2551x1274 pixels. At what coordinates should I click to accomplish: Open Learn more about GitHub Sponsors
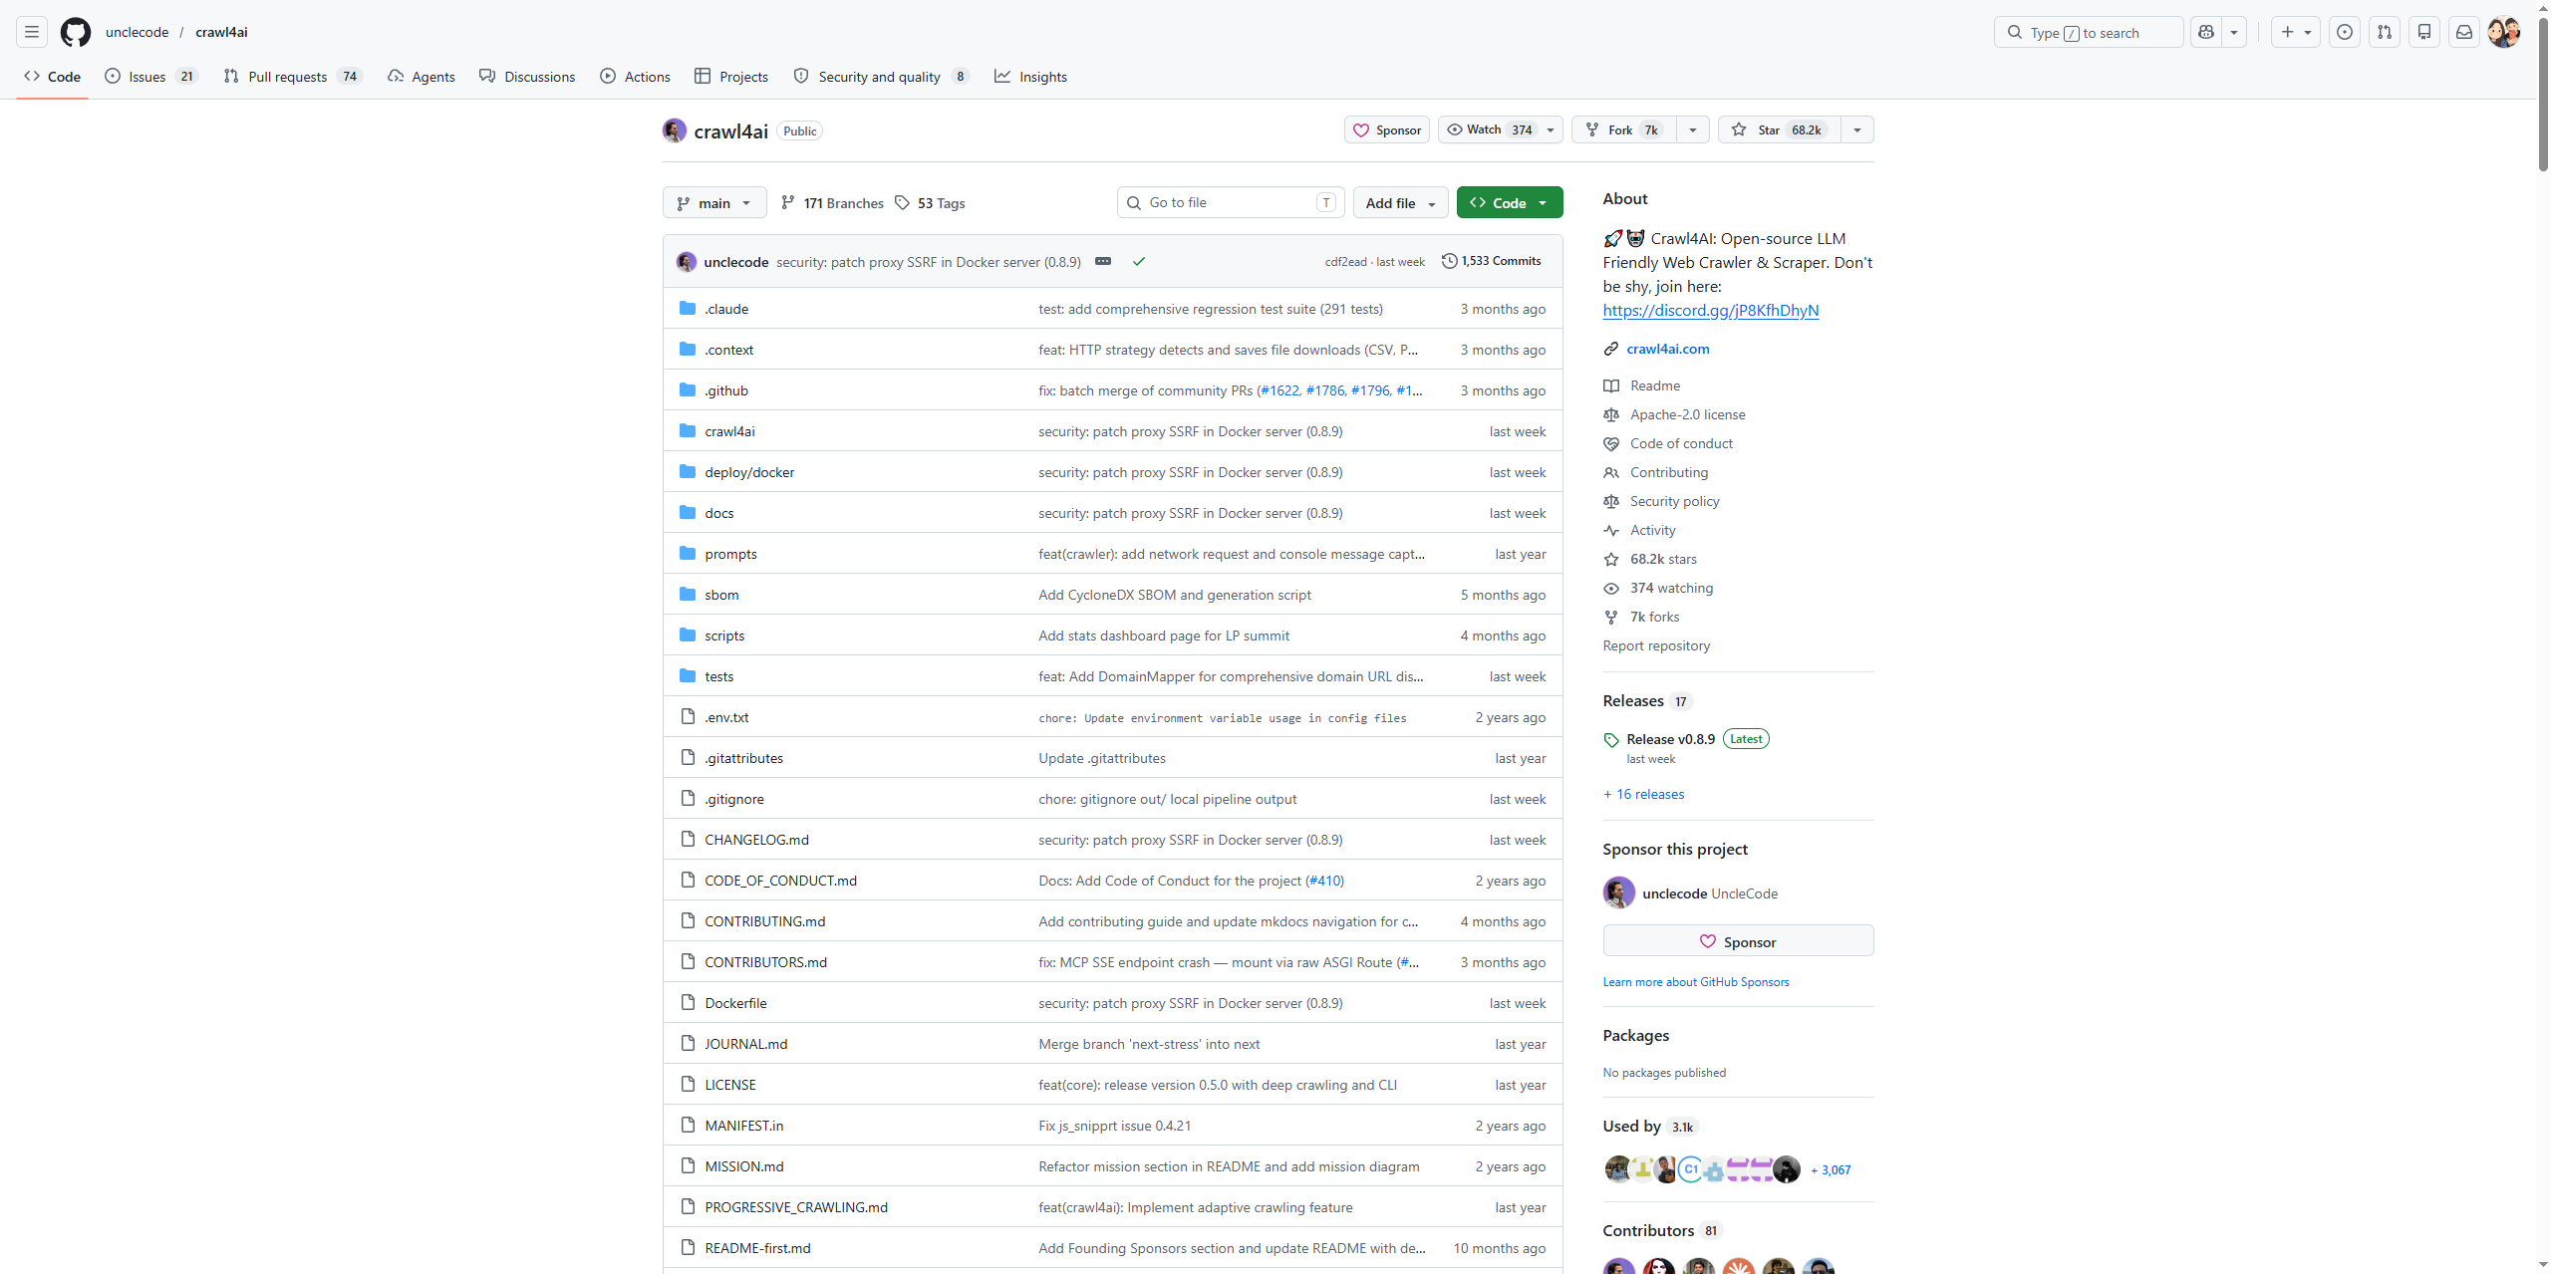click(1695, 981)
